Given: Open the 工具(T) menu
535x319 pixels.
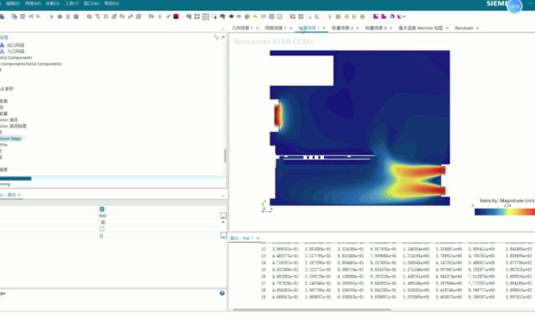Looking at the screenshot, I should (72, 3).
